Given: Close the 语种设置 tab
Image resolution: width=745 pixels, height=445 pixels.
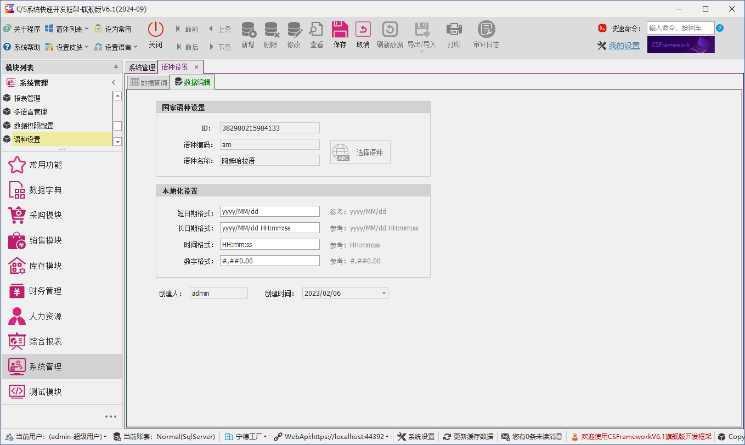Looking at the screenshot, I should point(196,67).
